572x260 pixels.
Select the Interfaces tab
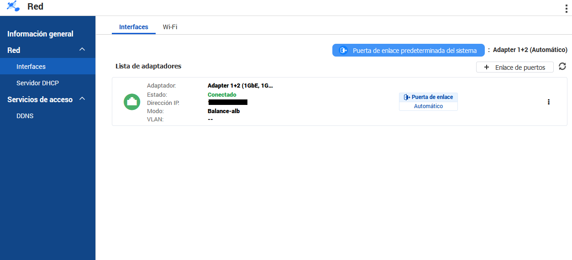click(x=133, y=27)
